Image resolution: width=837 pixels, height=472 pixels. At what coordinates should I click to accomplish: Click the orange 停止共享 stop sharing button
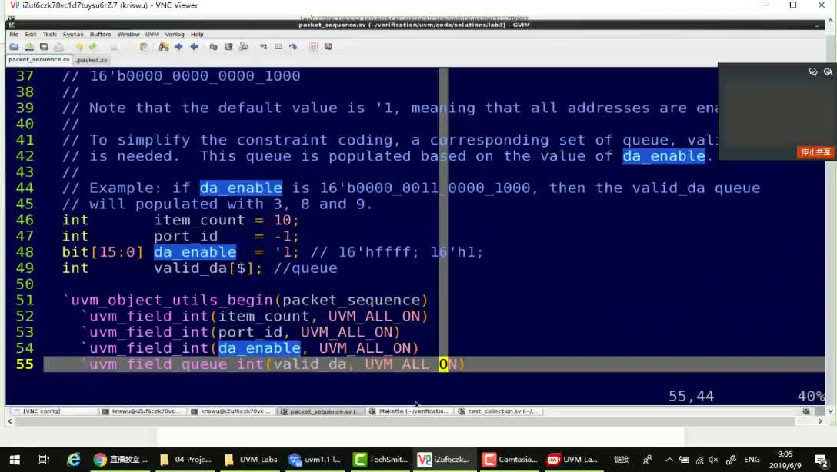click(x=815, y=152)
